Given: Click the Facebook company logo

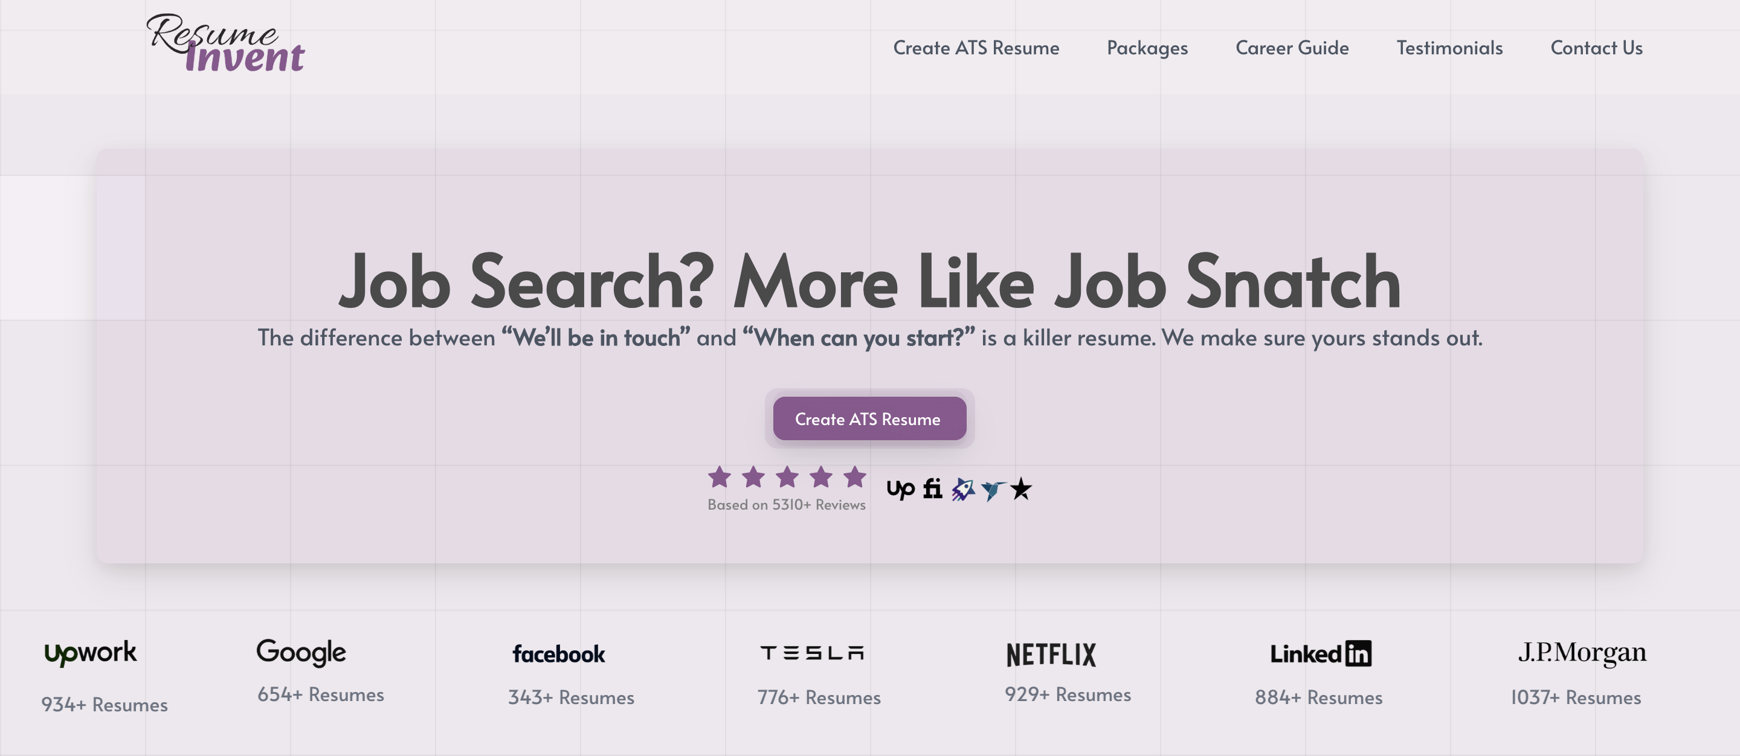Looking at the screenshot, I should tap(559, 654).
